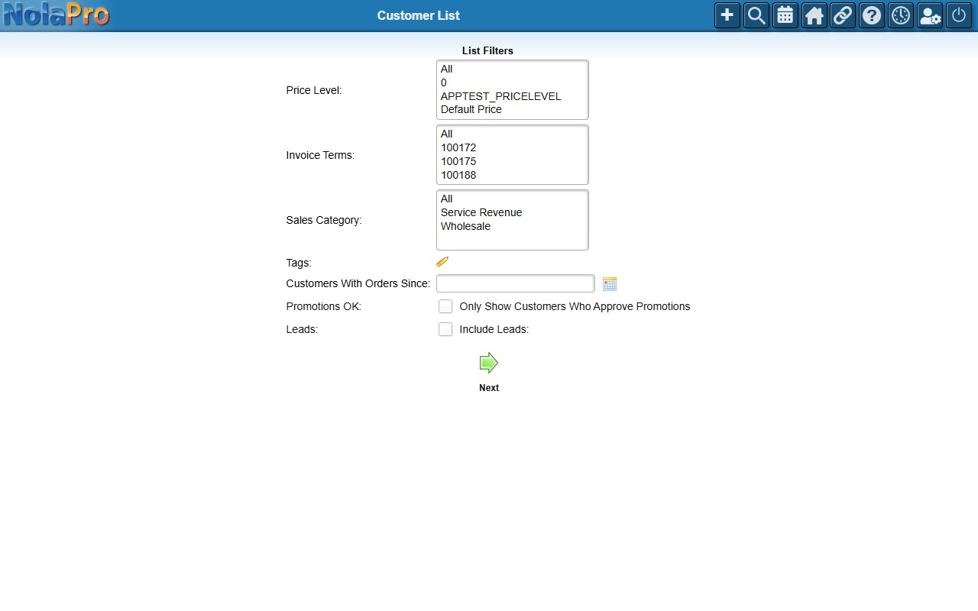Go to the home icon

pyautogui.click(x=814, y=15)
